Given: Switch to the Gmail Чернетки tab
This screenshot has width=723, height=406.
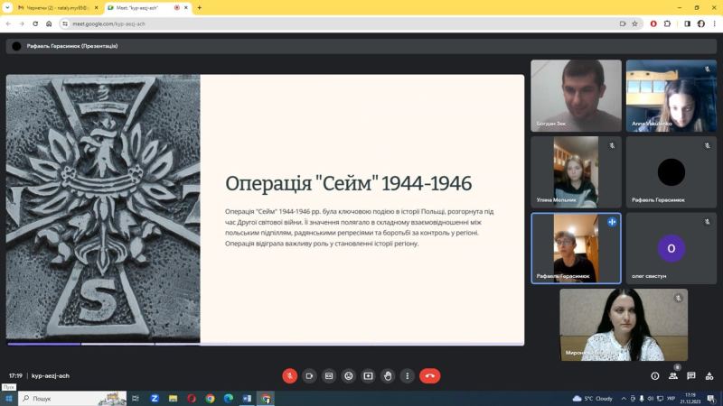Looking at the screenshot, I should [x=54, y=7].
